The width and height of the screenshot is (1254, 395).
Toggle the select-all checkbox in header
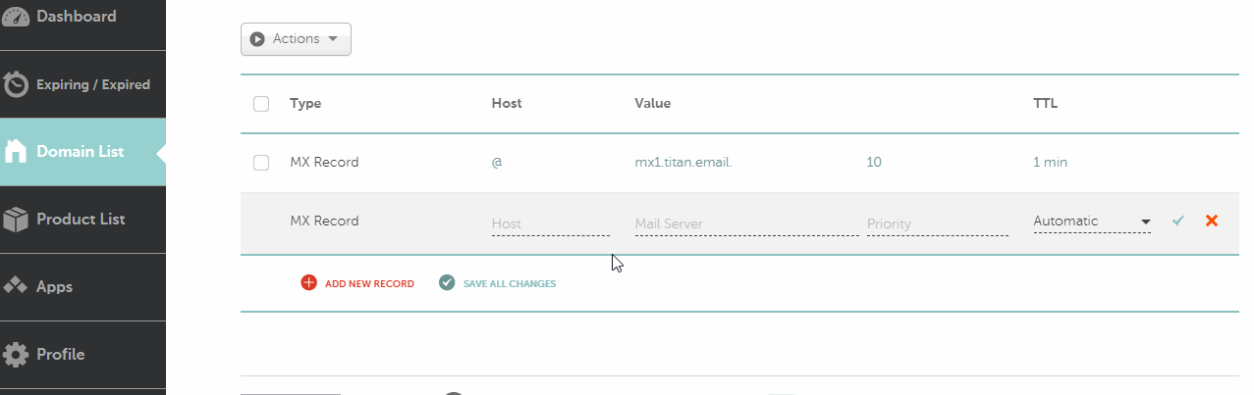point(261,104)
